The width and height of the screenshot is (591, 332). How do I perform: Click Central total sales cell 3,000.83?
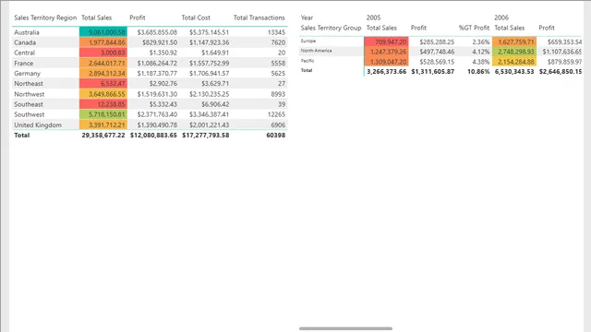[103, 53]
